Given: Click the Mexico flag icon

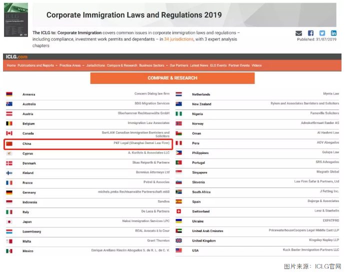Looking at the screenshot, I should (x=9, y=251).
